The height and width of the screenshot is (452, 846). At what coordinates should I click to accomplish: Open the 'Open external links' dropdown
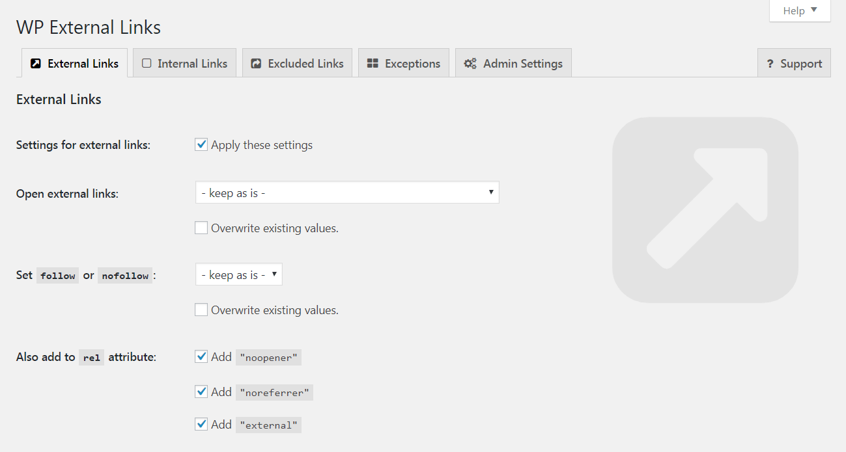tap(347, 193)
